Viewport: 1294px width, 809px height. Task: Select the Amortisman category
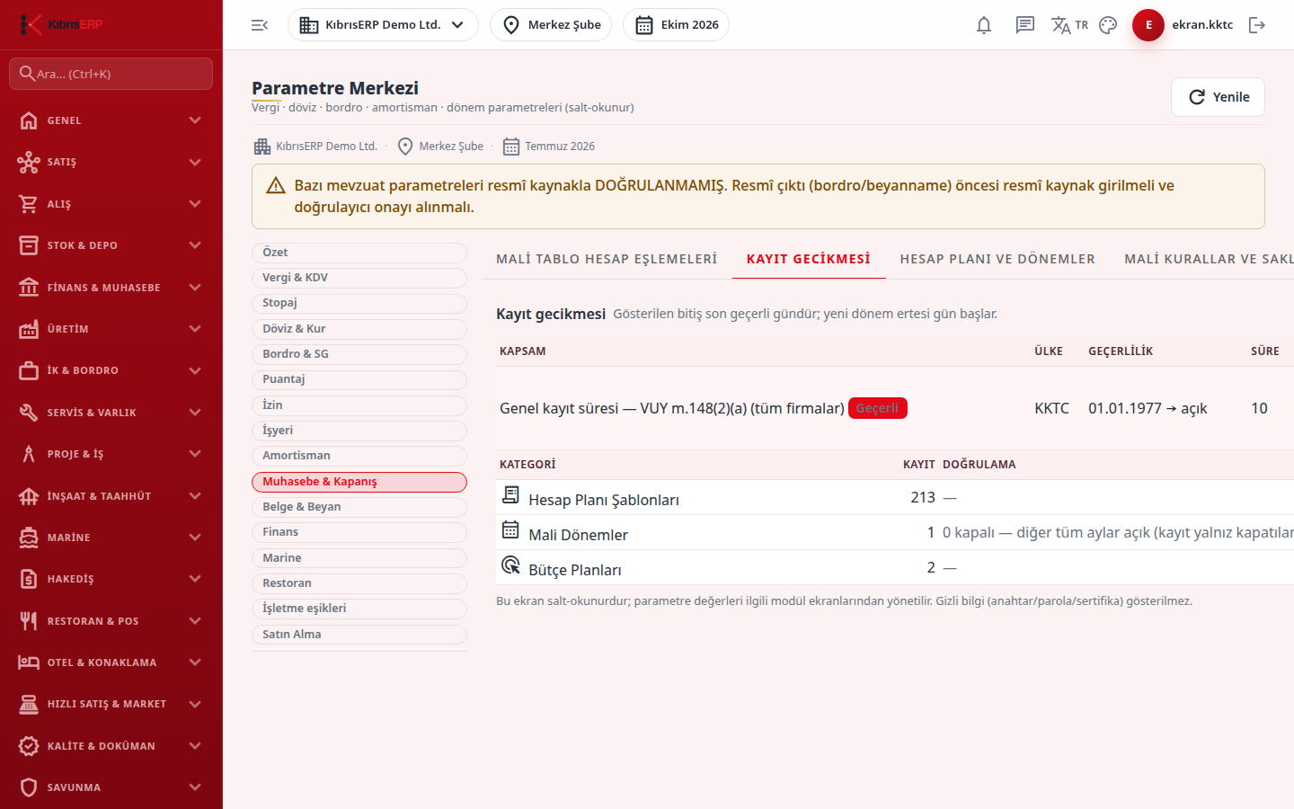pos(359,456)
